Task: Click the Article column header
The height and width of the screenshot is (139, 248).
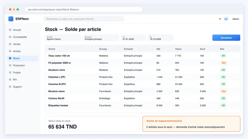Action: [x=52, y=49]
